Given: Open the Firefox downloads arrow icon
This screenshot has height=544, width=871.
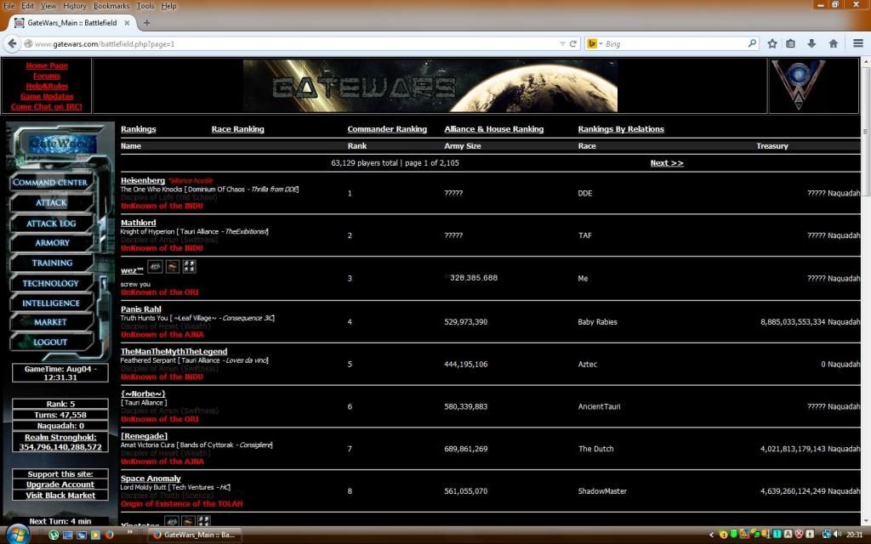Looking at the screenshot, I should pos(811,43).
